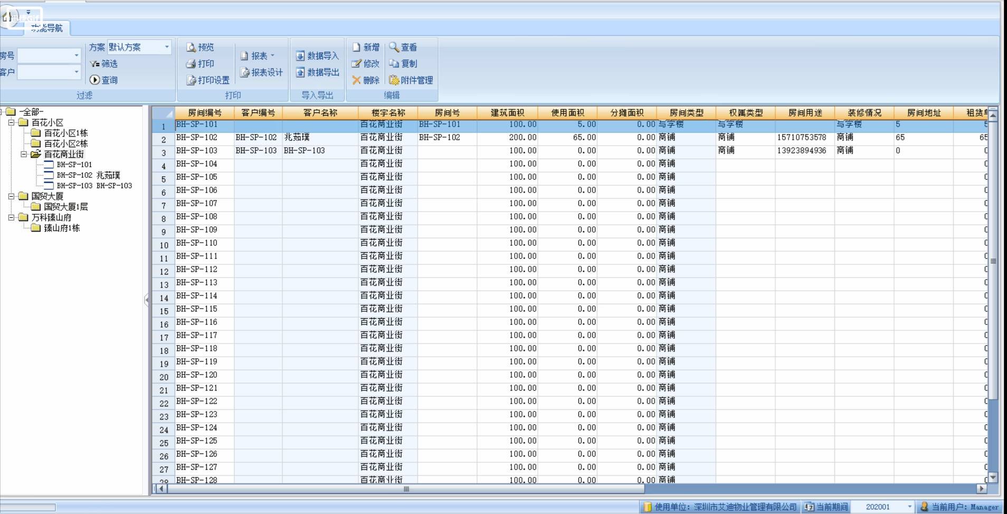Run 数据导出 to export data
Screen dimensions: 1007x514
(318, 73)
